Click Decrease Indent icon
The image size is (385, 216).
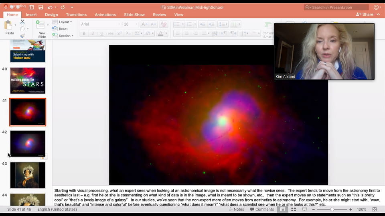(203, 24)
